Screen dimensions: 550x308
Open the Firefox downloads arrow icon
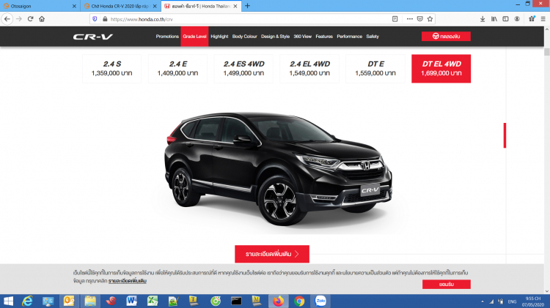[483, 19]
